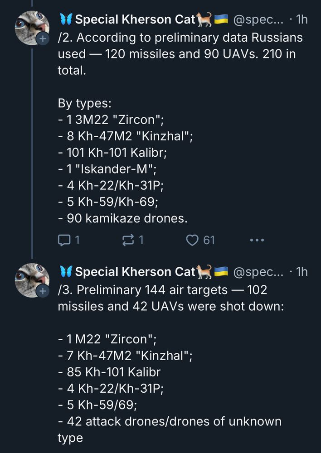The image size is (321, 453).
Task: Click the Ukraine flag emoji in the "/3." post's header
Action: pos(221,271)
